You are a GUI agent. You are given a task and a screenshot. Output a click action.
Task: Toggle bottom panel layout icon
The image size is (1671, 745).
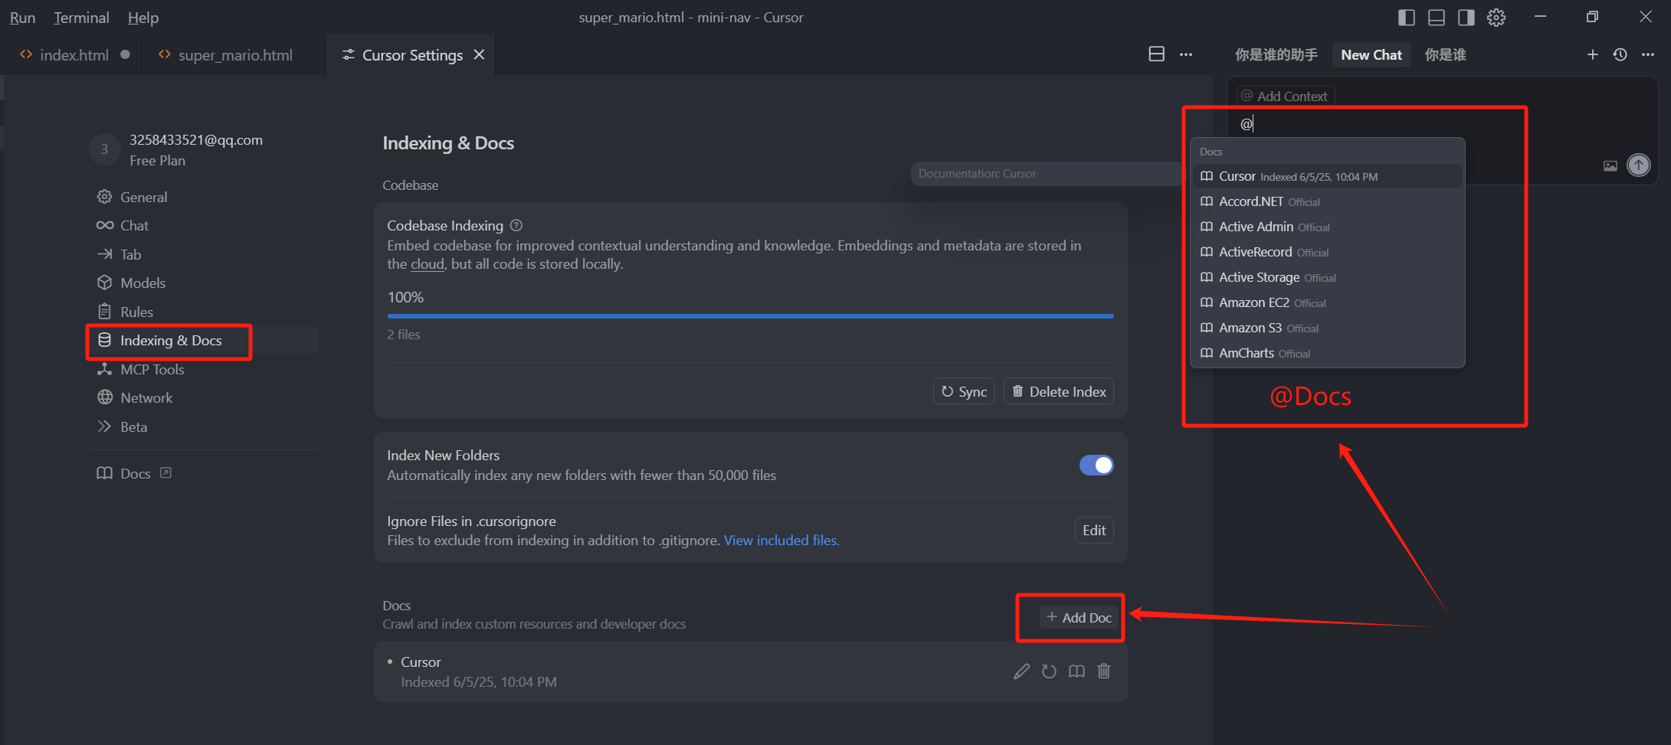1437,18
